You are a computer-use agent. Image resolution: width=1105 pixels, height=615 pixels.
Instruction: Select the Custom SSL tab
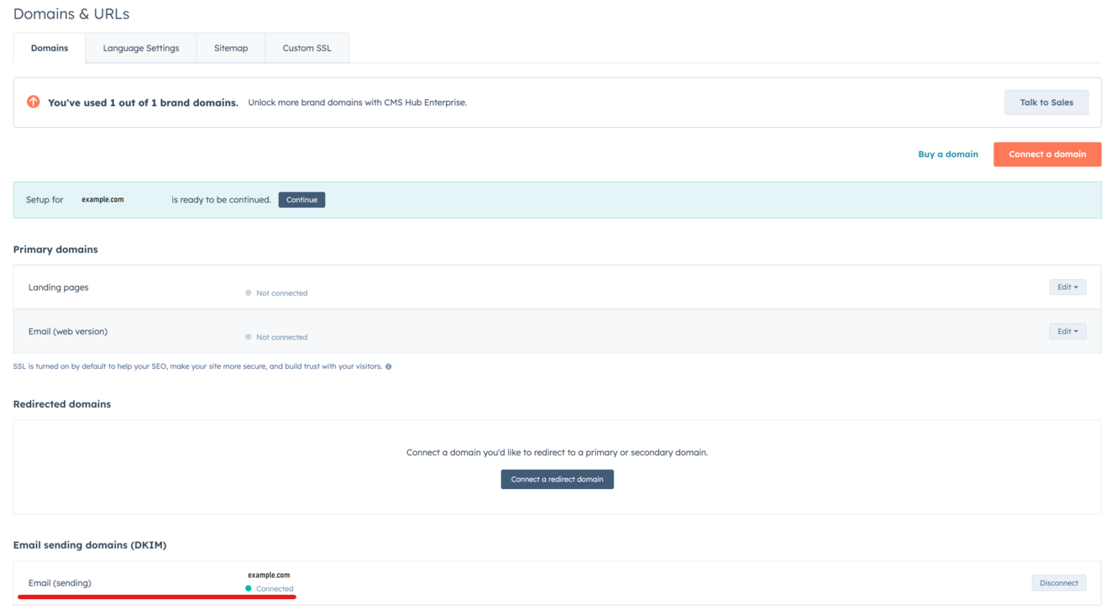(306, 47)
